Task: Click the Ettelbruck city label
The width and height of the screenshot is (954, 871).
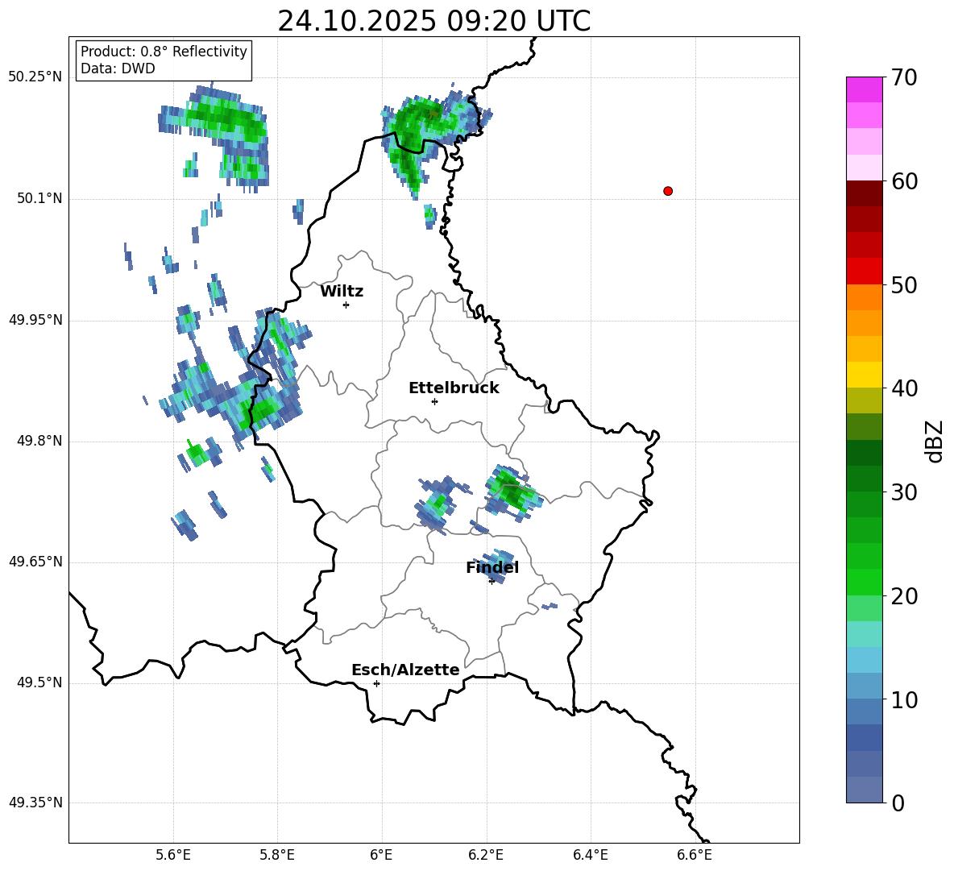Action: coord(454,388)
